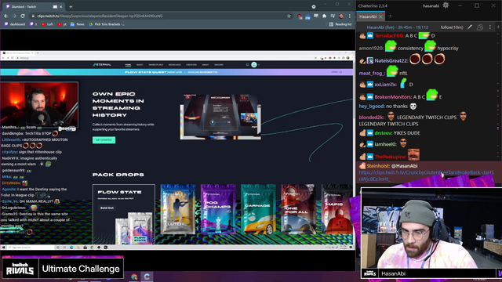Image resolution: width=502 pixels, height=282 pixels.
Task: Click username BrokenMonitors in chat
Action: 393,97
